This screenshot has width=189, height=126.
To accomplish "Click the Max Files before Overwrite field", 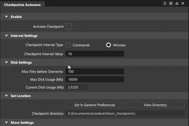I will pyautogui.click(x=94, y=72).
